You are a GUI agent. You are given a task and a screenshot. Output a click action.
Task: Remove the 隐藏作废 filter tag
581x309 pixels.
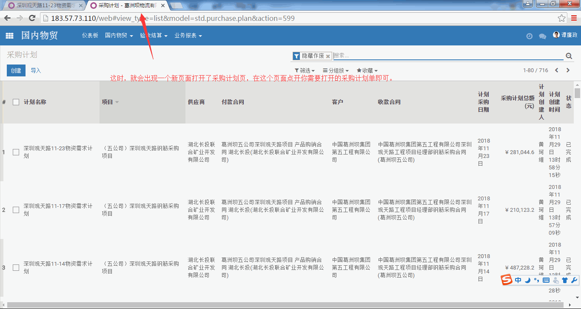[x=328, y=56]
